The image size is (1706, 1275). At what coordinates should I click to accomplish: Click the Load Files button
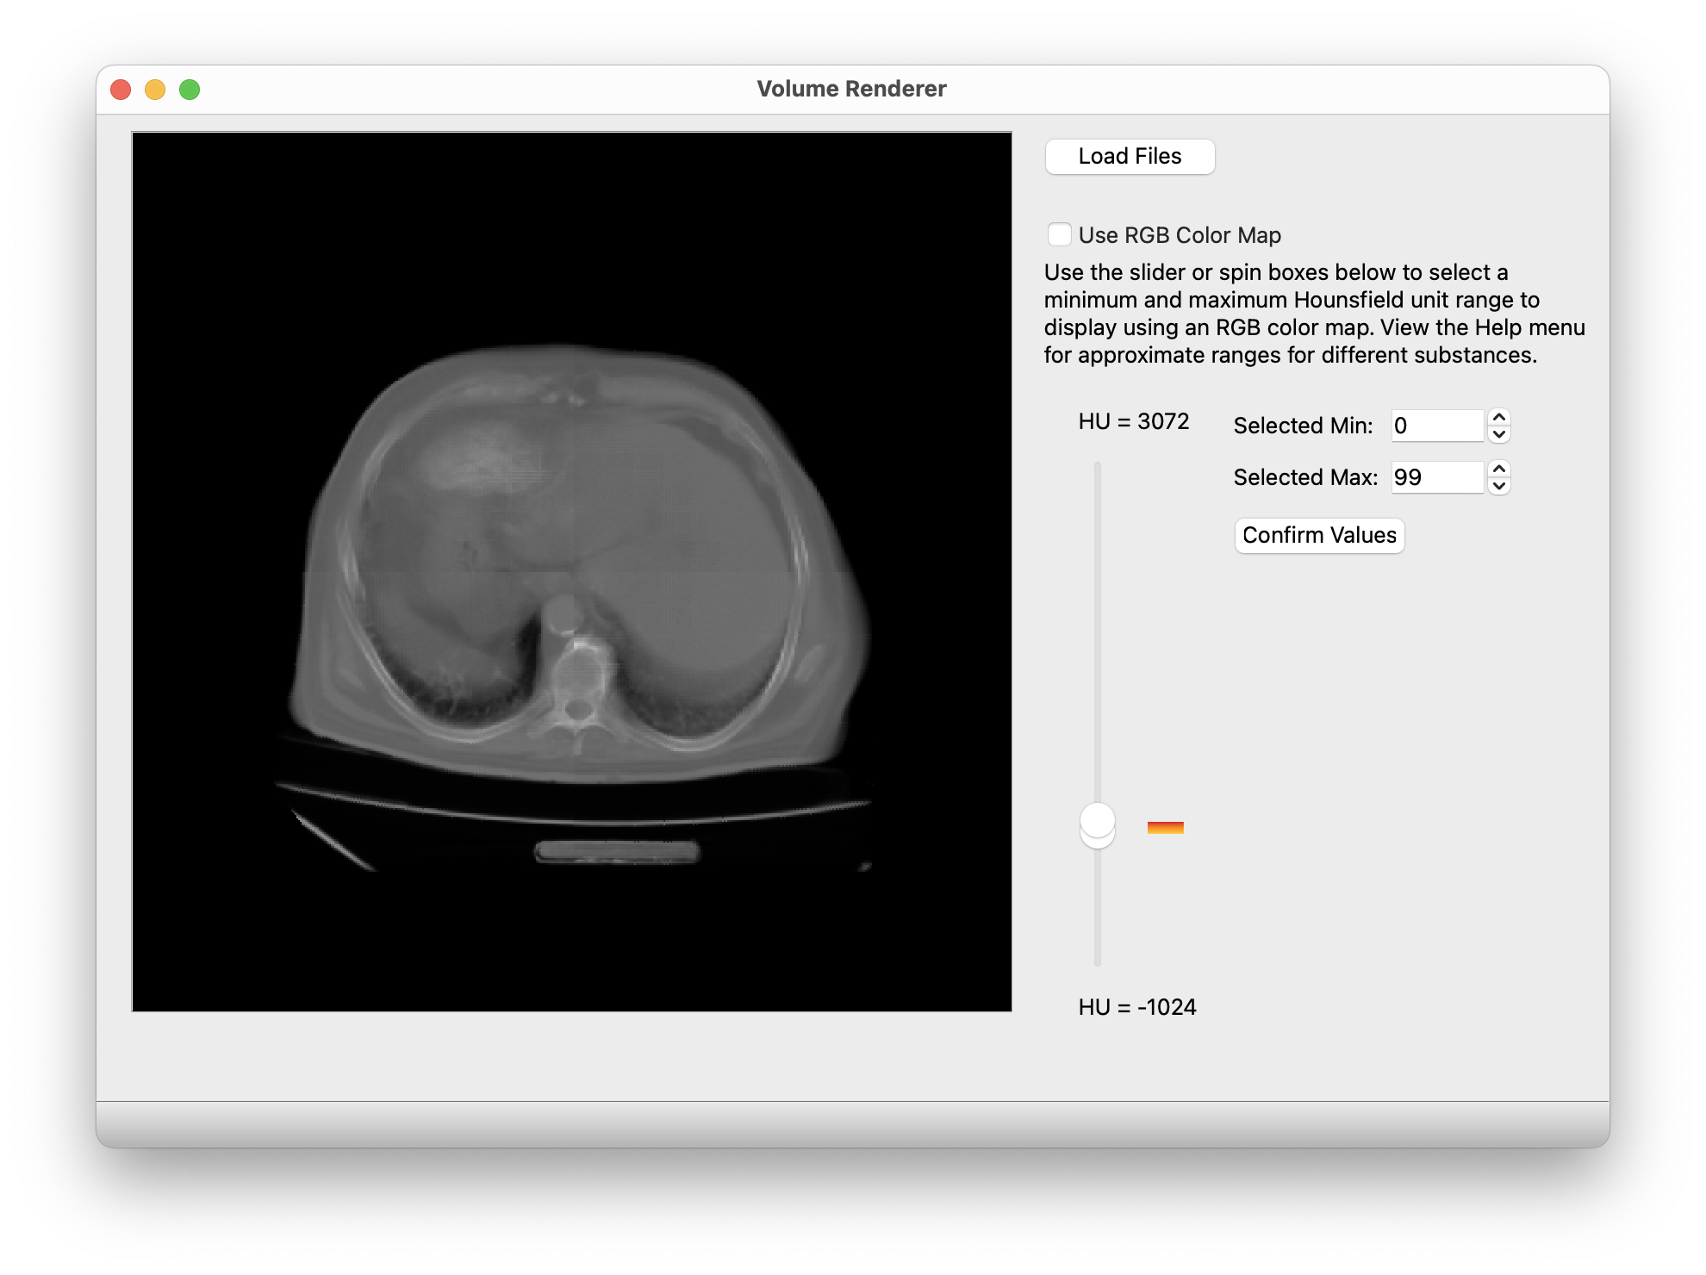point(1130,157)
